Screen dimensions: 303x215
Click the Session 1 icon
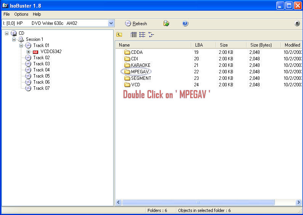click(x=21, y=39)
